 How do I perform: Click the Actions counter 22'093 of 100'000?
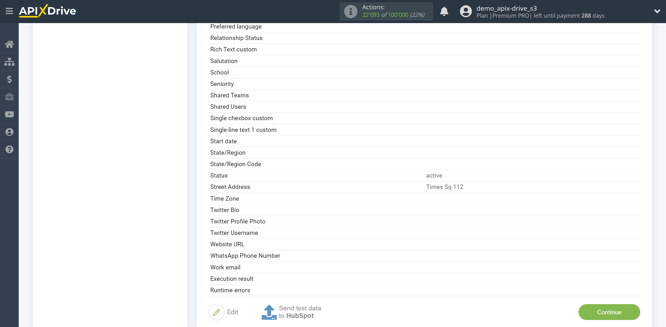[393, 15]
